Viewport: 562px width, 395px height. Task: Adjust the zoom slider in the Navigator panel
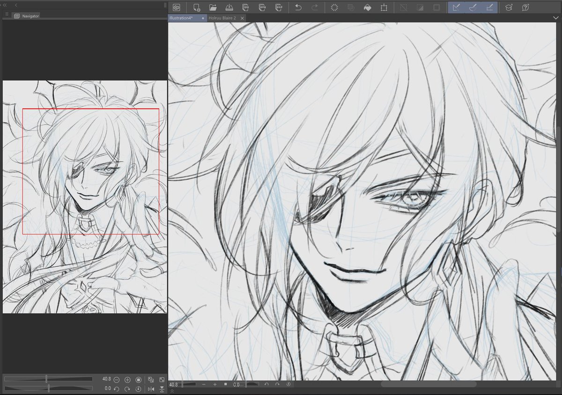click(47, 379)
